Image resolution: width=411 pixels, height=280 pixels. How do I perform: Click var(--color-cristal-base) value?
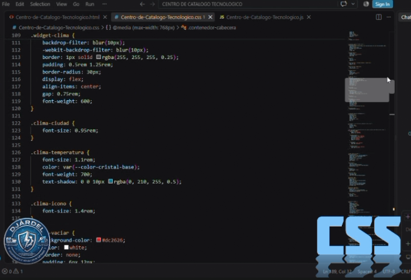click(x=101, y=167)
